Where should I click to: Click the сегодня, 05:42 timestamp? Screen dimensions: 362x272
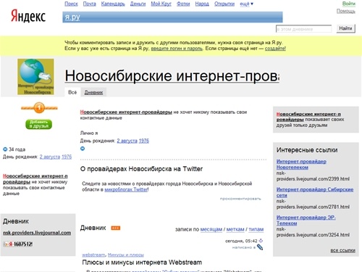[241, 241]
